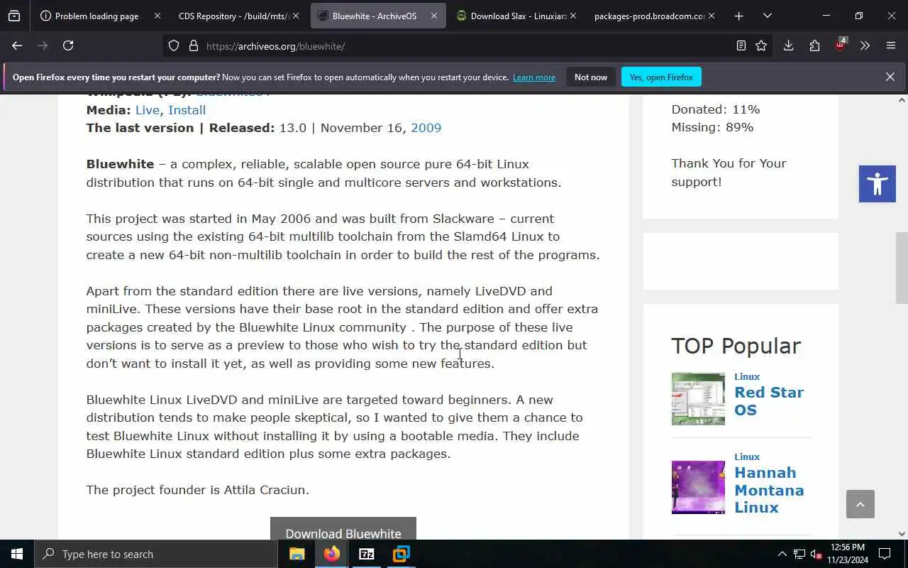
Task: Jump back to top of page
Action: (860, 504)
